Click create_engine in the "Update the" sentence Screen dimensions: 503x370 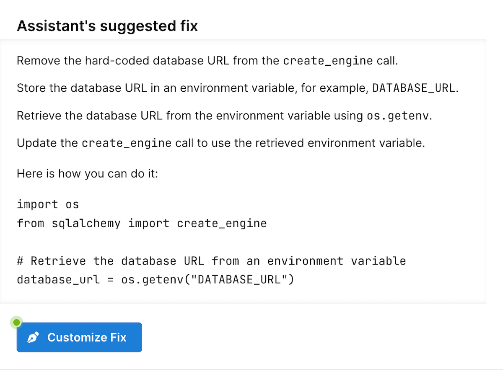pyautogui.click(x=127, y=144)
